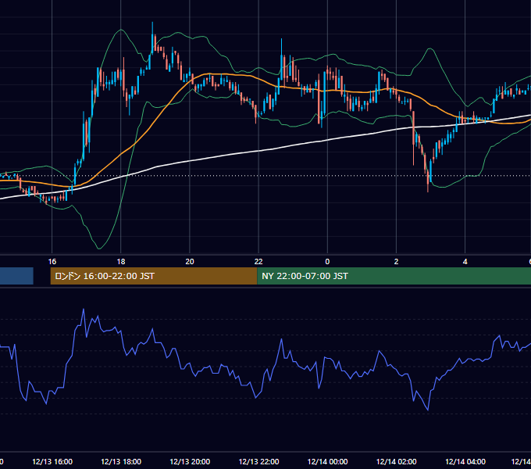531x469 pixels.
Task: Click the 12/13 22:00 date label
Action: coord(258,461)
